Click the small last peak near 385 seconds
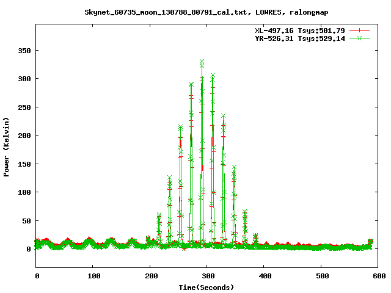The width and height of the screenshot is (391, 293). (x=255, y=236)
